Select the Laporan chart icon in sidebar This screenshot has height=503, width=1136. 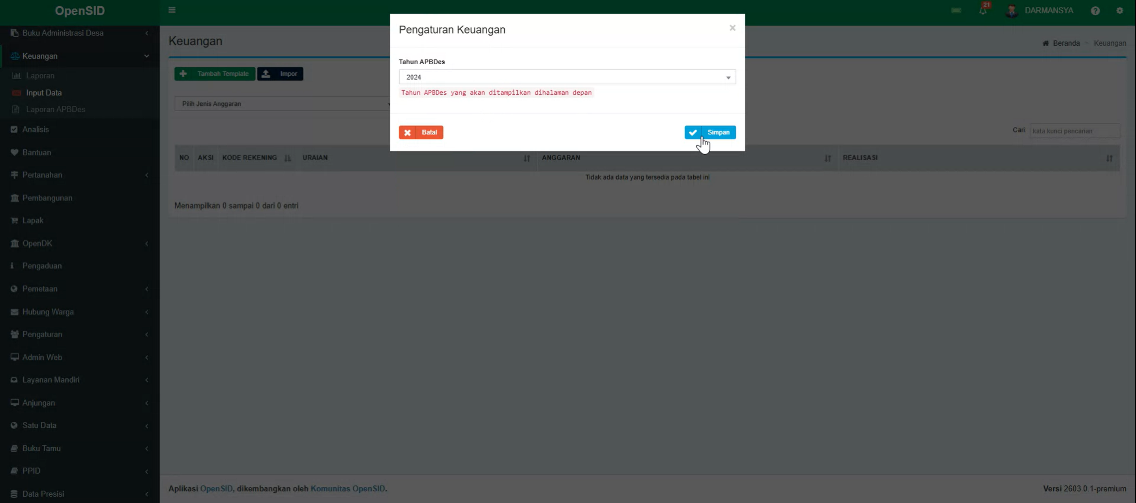16,75
